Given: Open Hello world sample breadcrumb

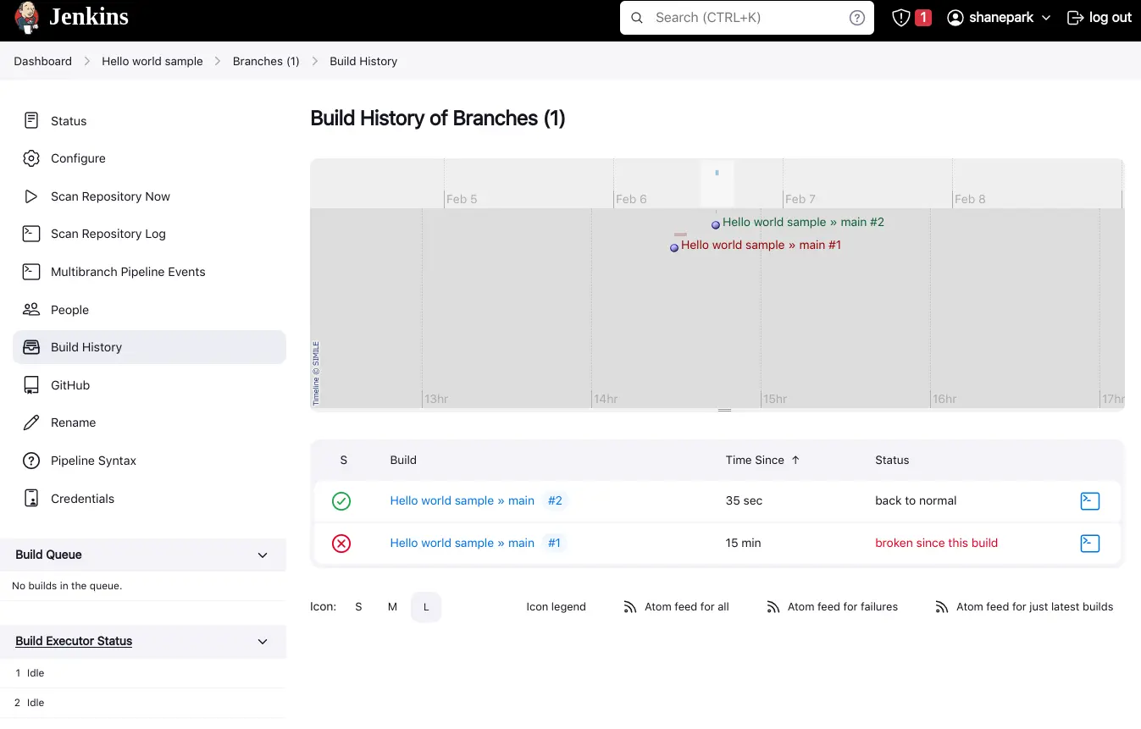Looking at the screenshot, I should (152, 61).
